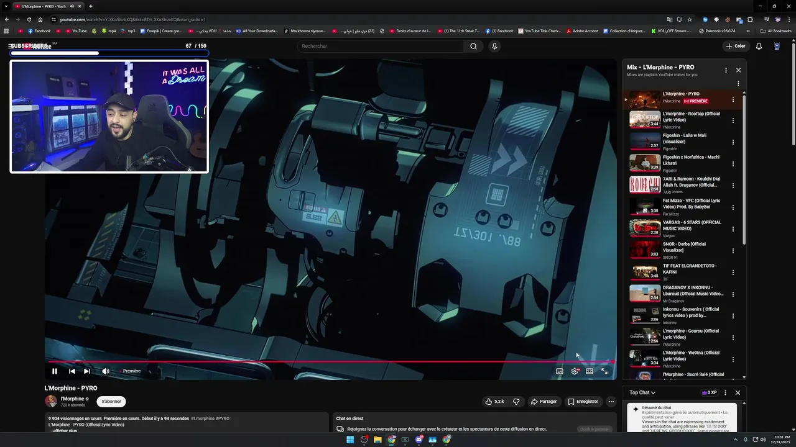The width and height of the screenshot is (796, 447).
Task: Open the 0 XP chat points badge
Action: 710,392
